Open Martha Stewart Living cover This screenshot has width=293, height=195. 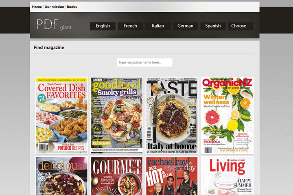[x=227, y=176]
